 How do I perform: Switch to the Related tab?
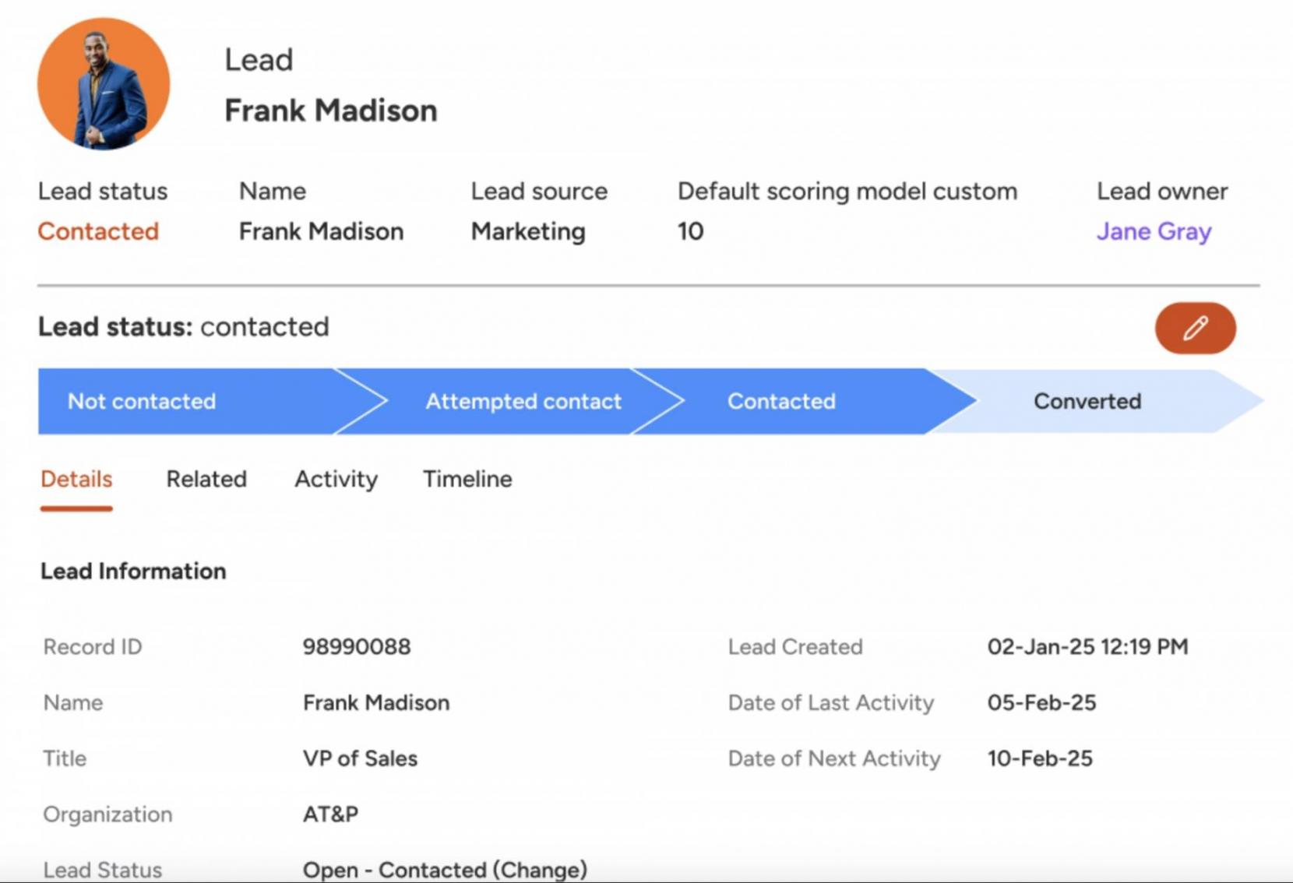(206, 479)
